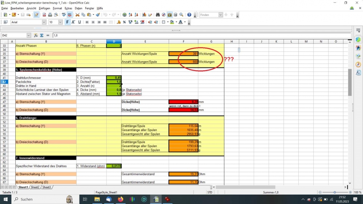Toggle underline formatting
363x204 pixels.
[x=79, y=22]
